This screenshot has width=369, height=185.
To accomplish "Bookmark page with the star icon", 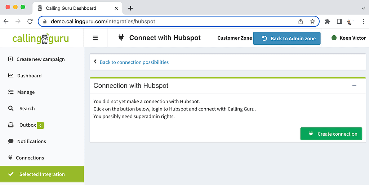I will tap(312, 22).
